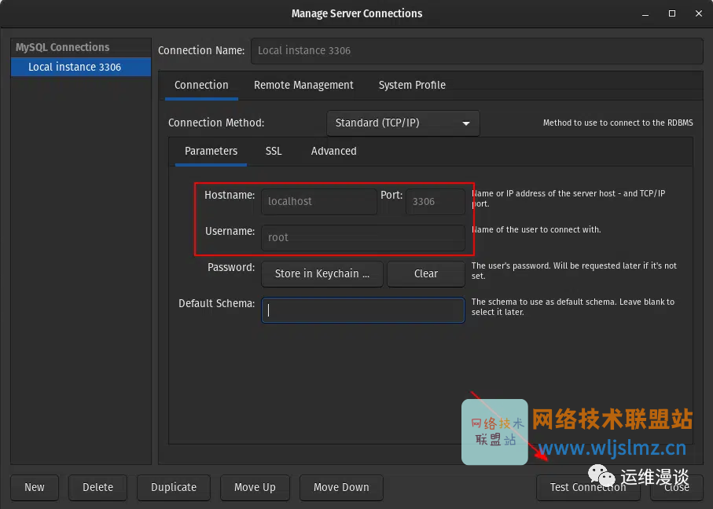
Task: Delete the selected connection
Action: 97,487
